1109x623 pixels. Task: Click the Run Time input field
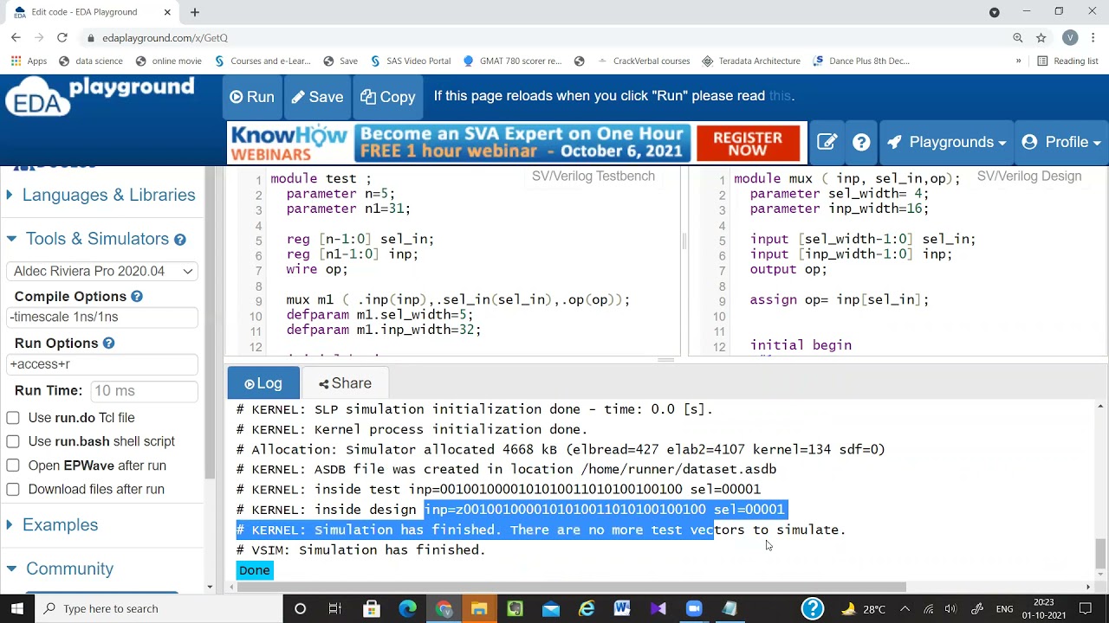pos(144,391)
